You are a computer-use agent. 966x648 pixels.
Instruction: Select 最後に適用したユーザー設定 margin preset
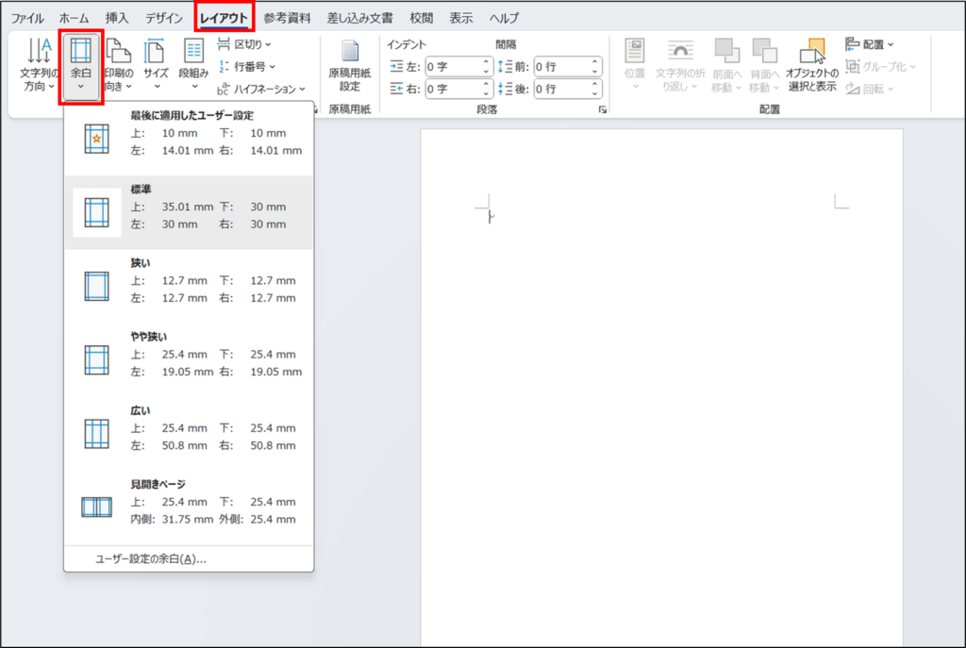tap(189, 140)
